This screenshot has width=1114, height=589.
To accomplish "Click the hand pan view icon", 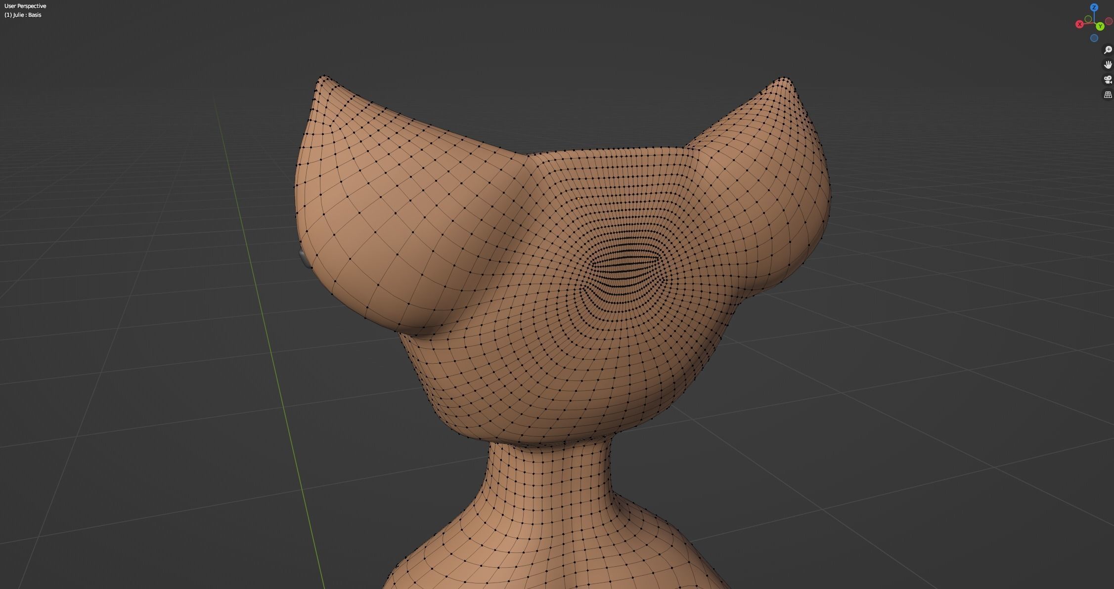I will click(1108, 65).
